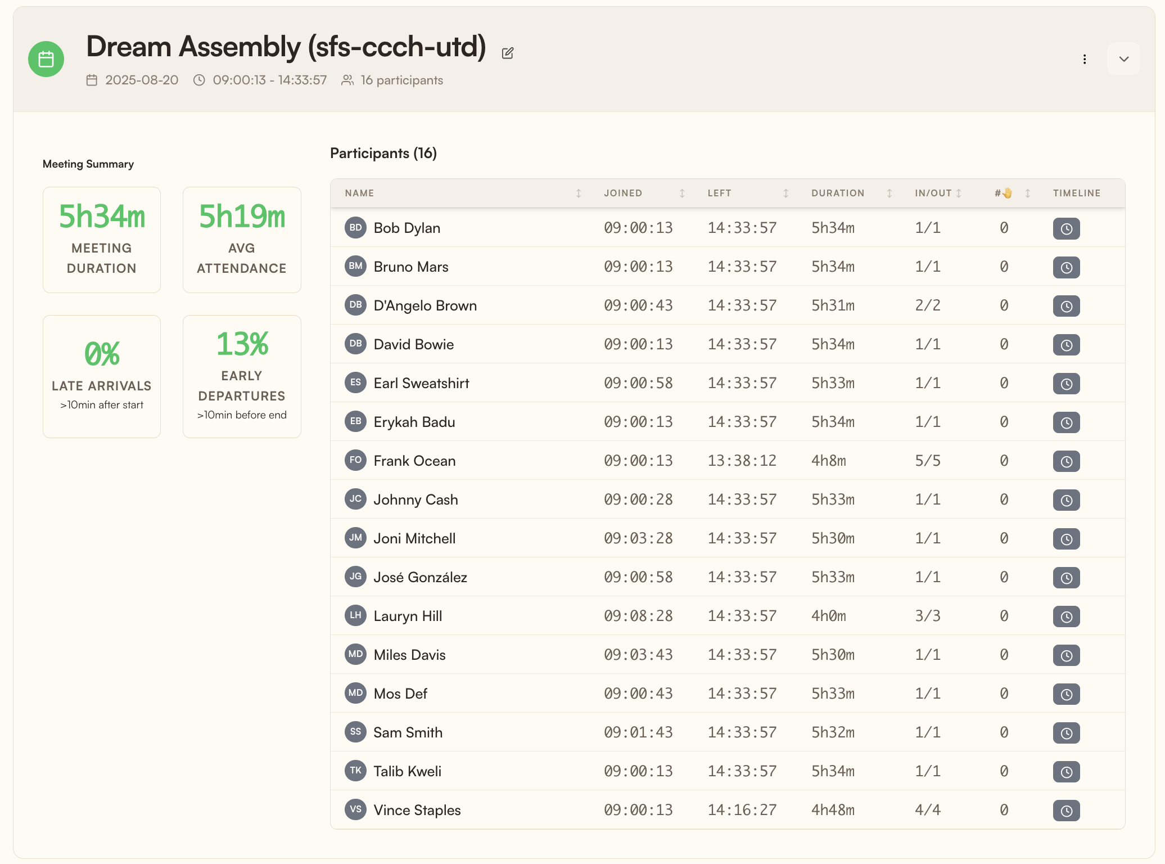Screen dimensions: 1165x864
Task: Click the Avg Attendance summary card
Action: [x=242, y=240]
